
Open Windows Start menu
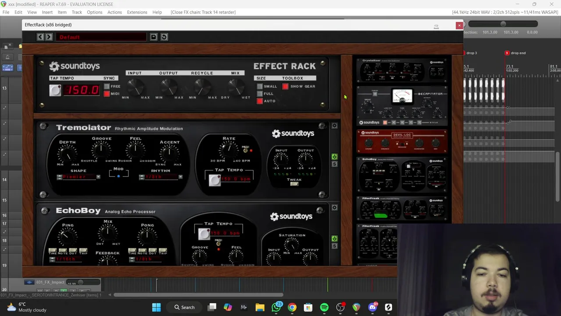click(156, 307)
